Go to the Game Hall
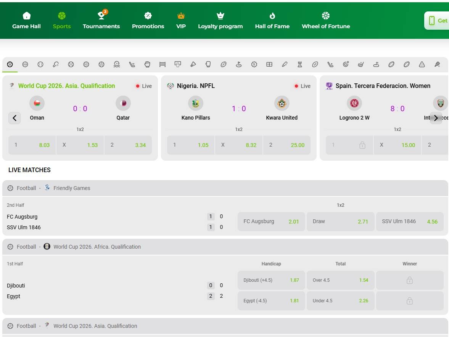Screen dimensions: 449x337 click(26, 20)
